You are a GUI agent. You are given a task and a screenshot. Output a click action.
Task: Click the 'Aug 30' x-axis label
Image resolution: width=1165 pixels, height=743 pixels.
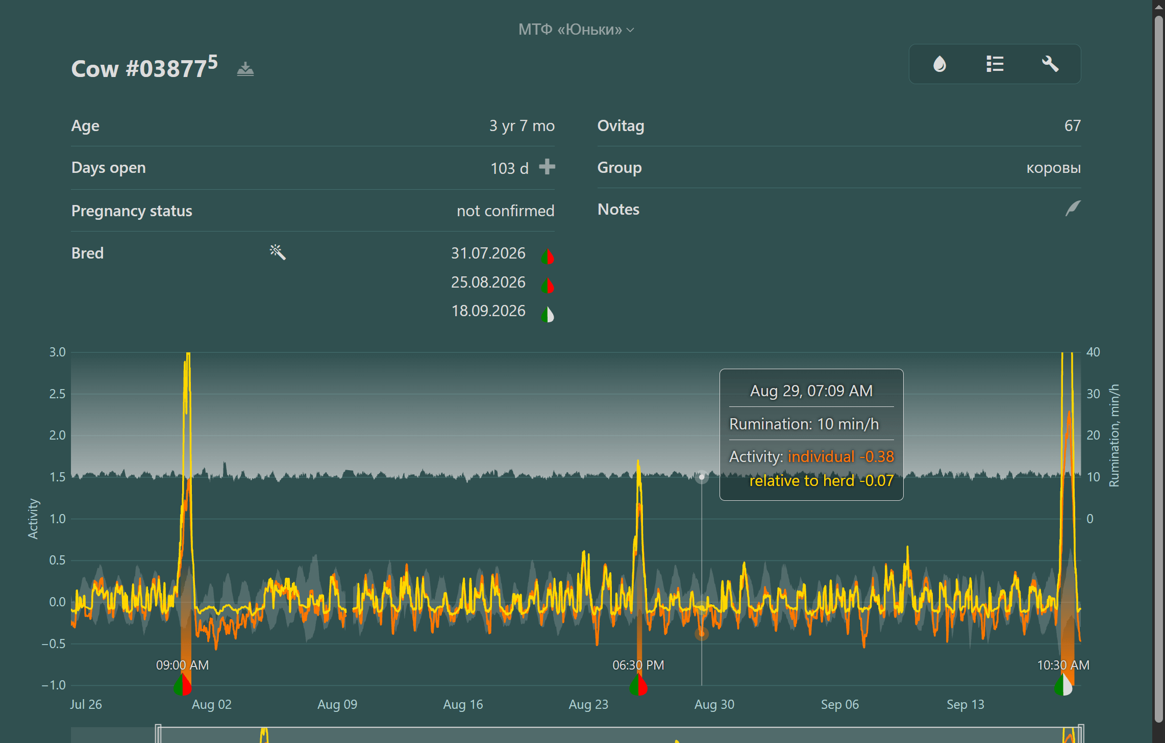(714, 704)
